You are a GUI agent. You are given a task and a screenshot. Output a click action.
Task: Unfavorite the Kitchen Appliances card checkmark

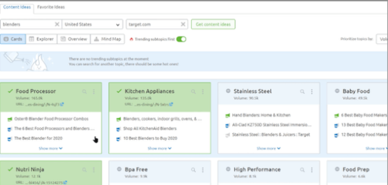point(119,91)
